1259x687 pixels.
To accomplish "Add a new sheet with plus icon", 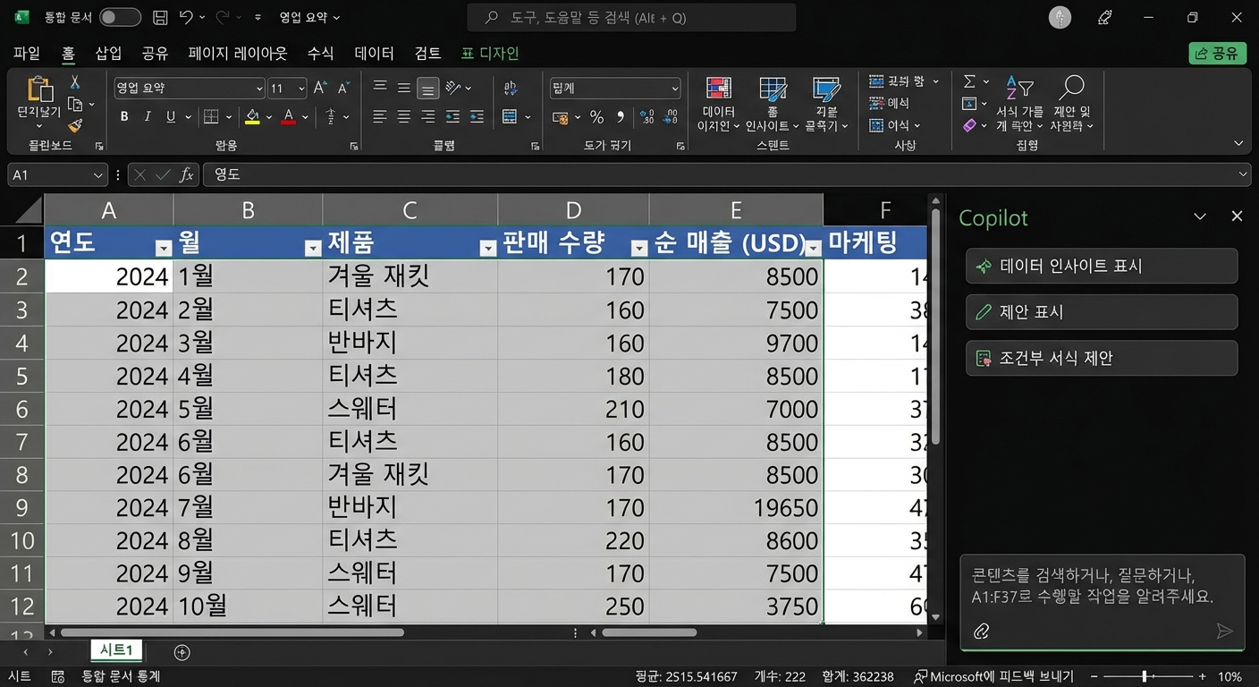I will click(x=182, y=652).
